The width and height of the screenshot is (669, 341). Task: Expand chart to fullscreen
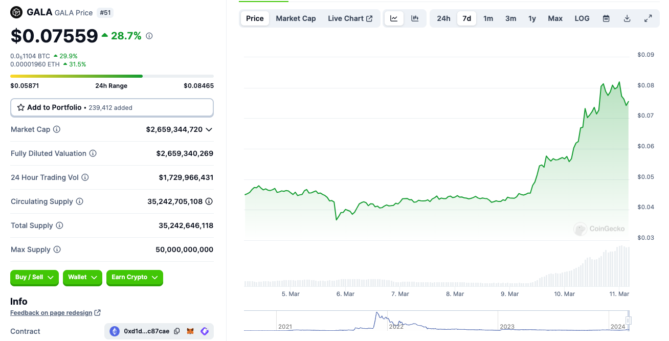click(x=648, y=18)
